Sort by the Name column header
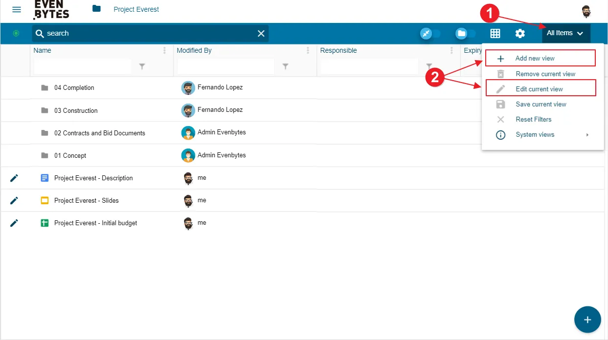This screenshot has width=608, height=340. pos(42,50)
